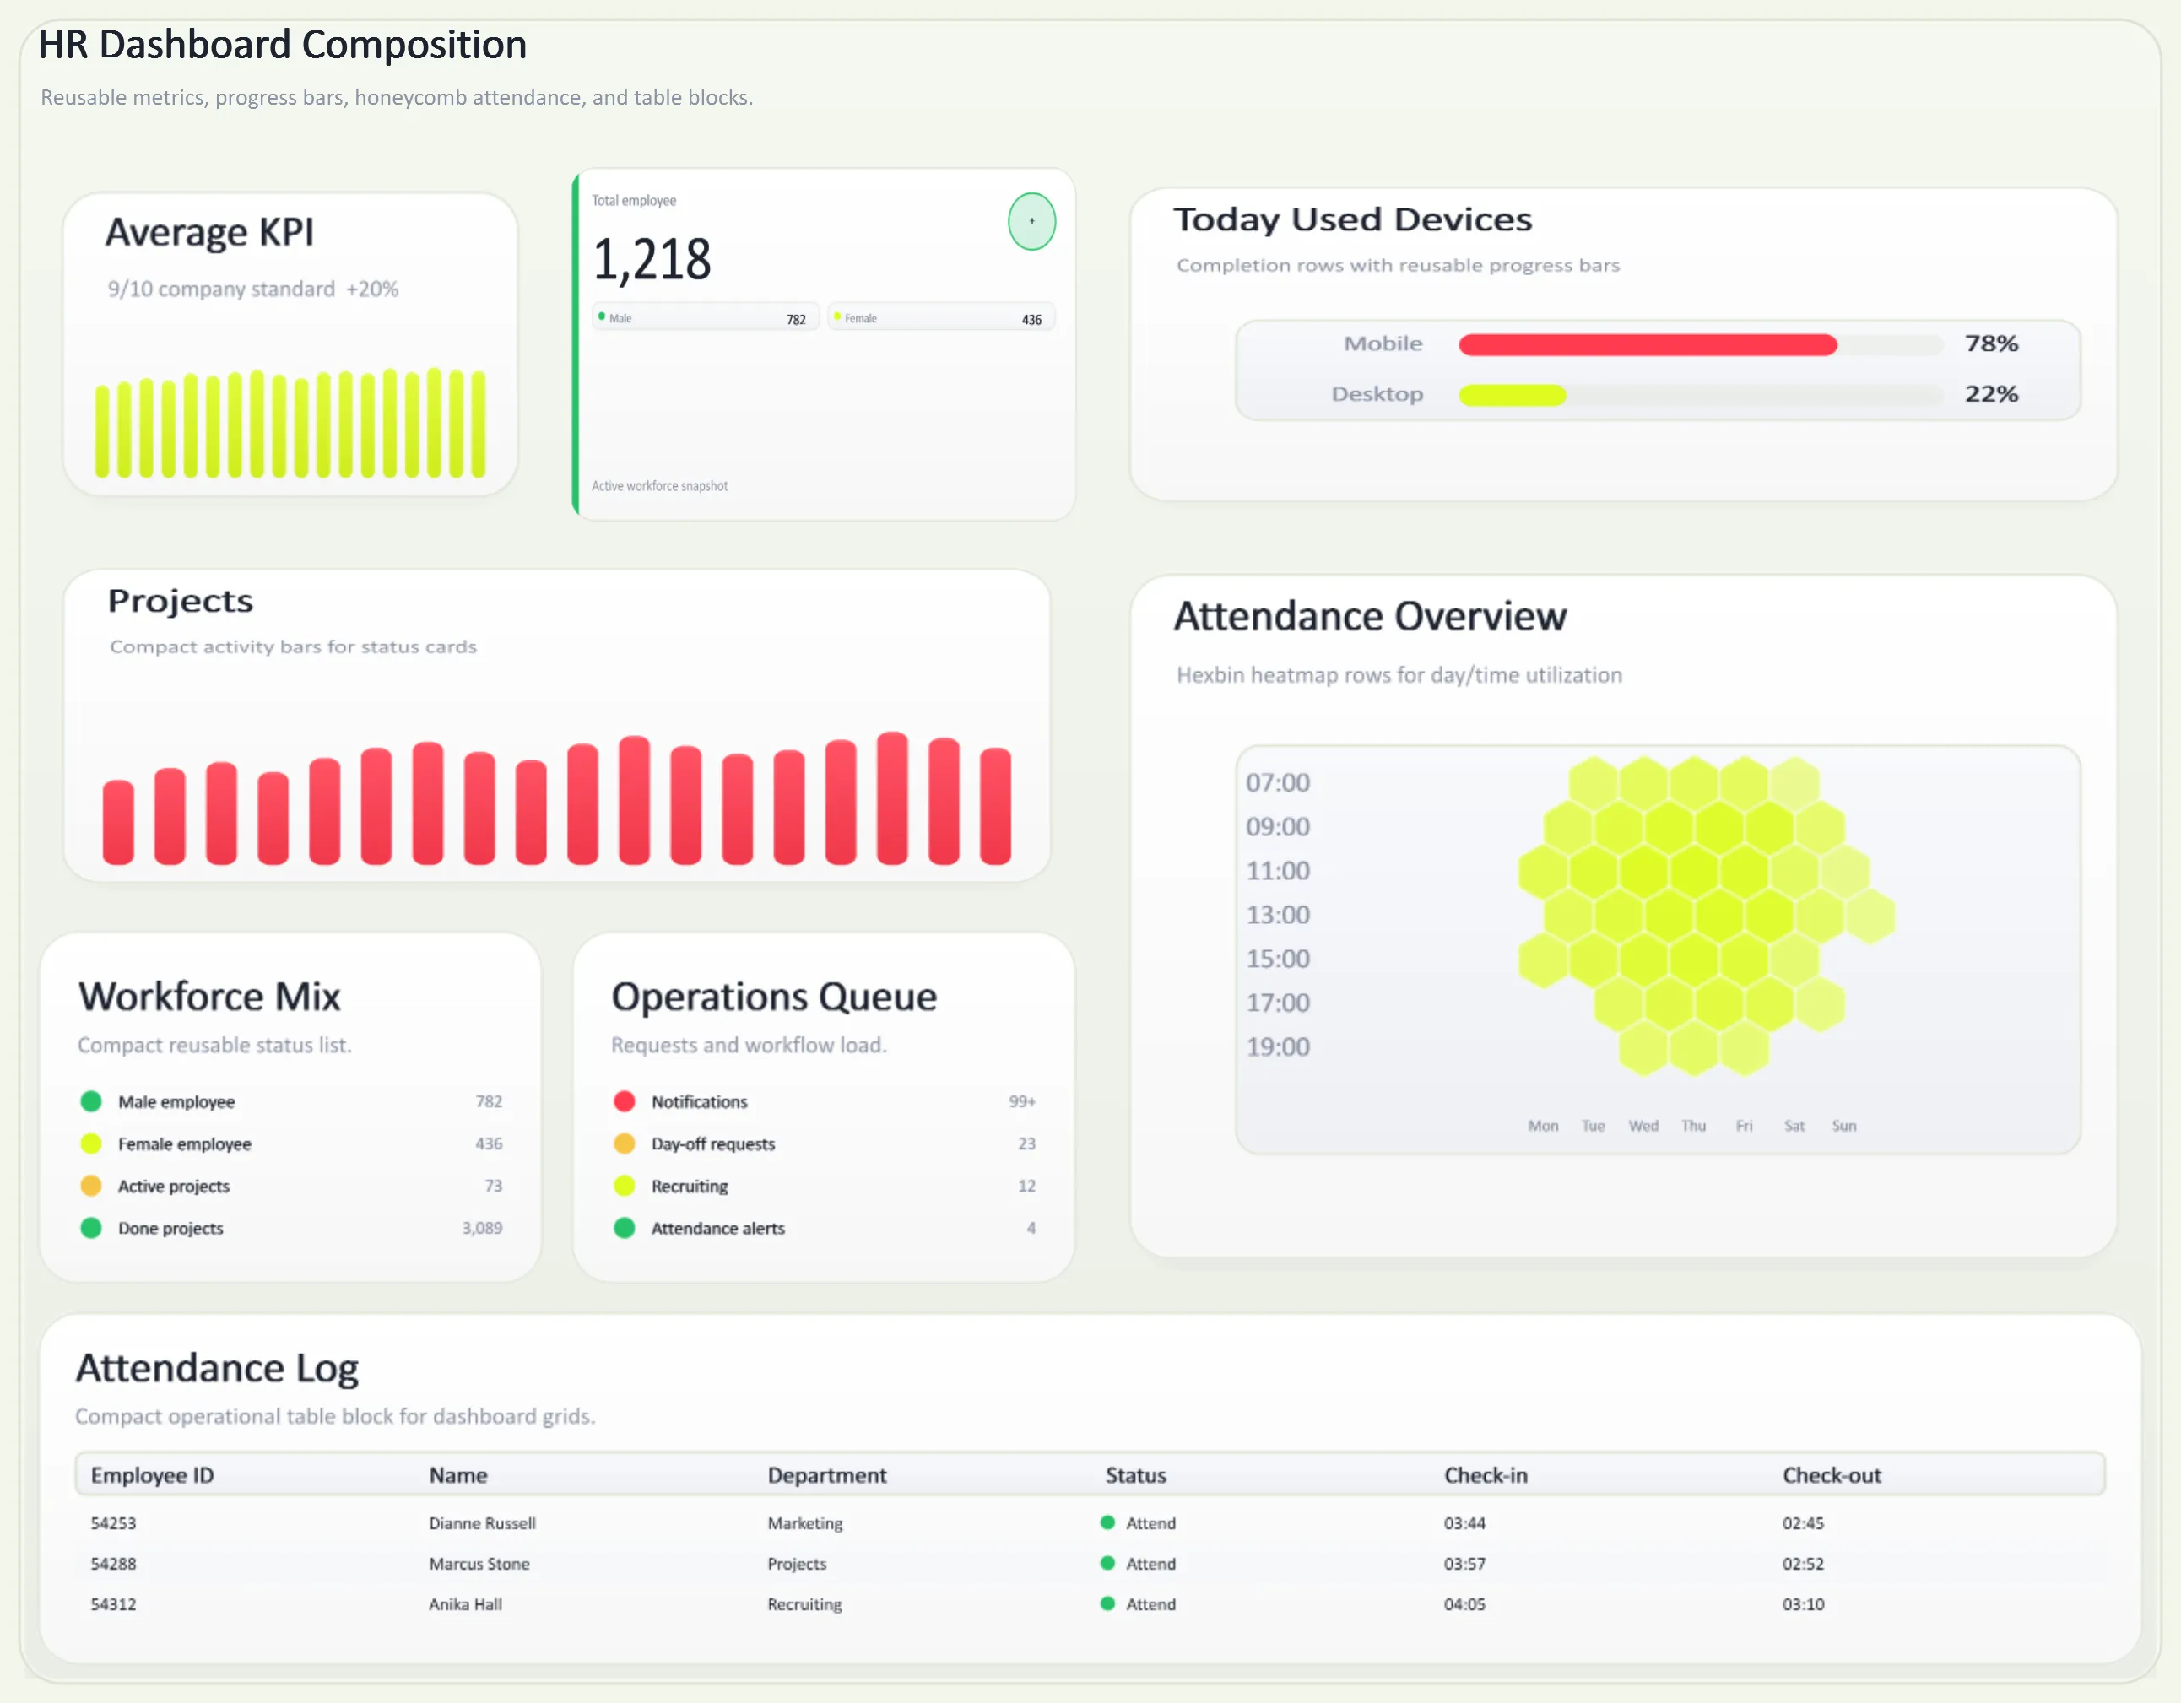This screenshot has height=1703, width=2181.
Task: Click the 07:00 time label in heatmap
Action: [1277, 782]
